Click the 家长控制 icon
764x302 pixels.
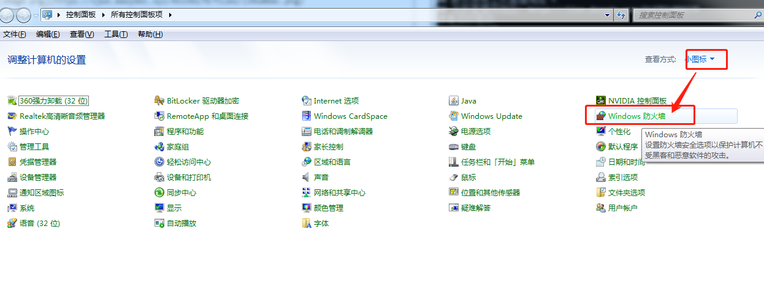(307, 146)
